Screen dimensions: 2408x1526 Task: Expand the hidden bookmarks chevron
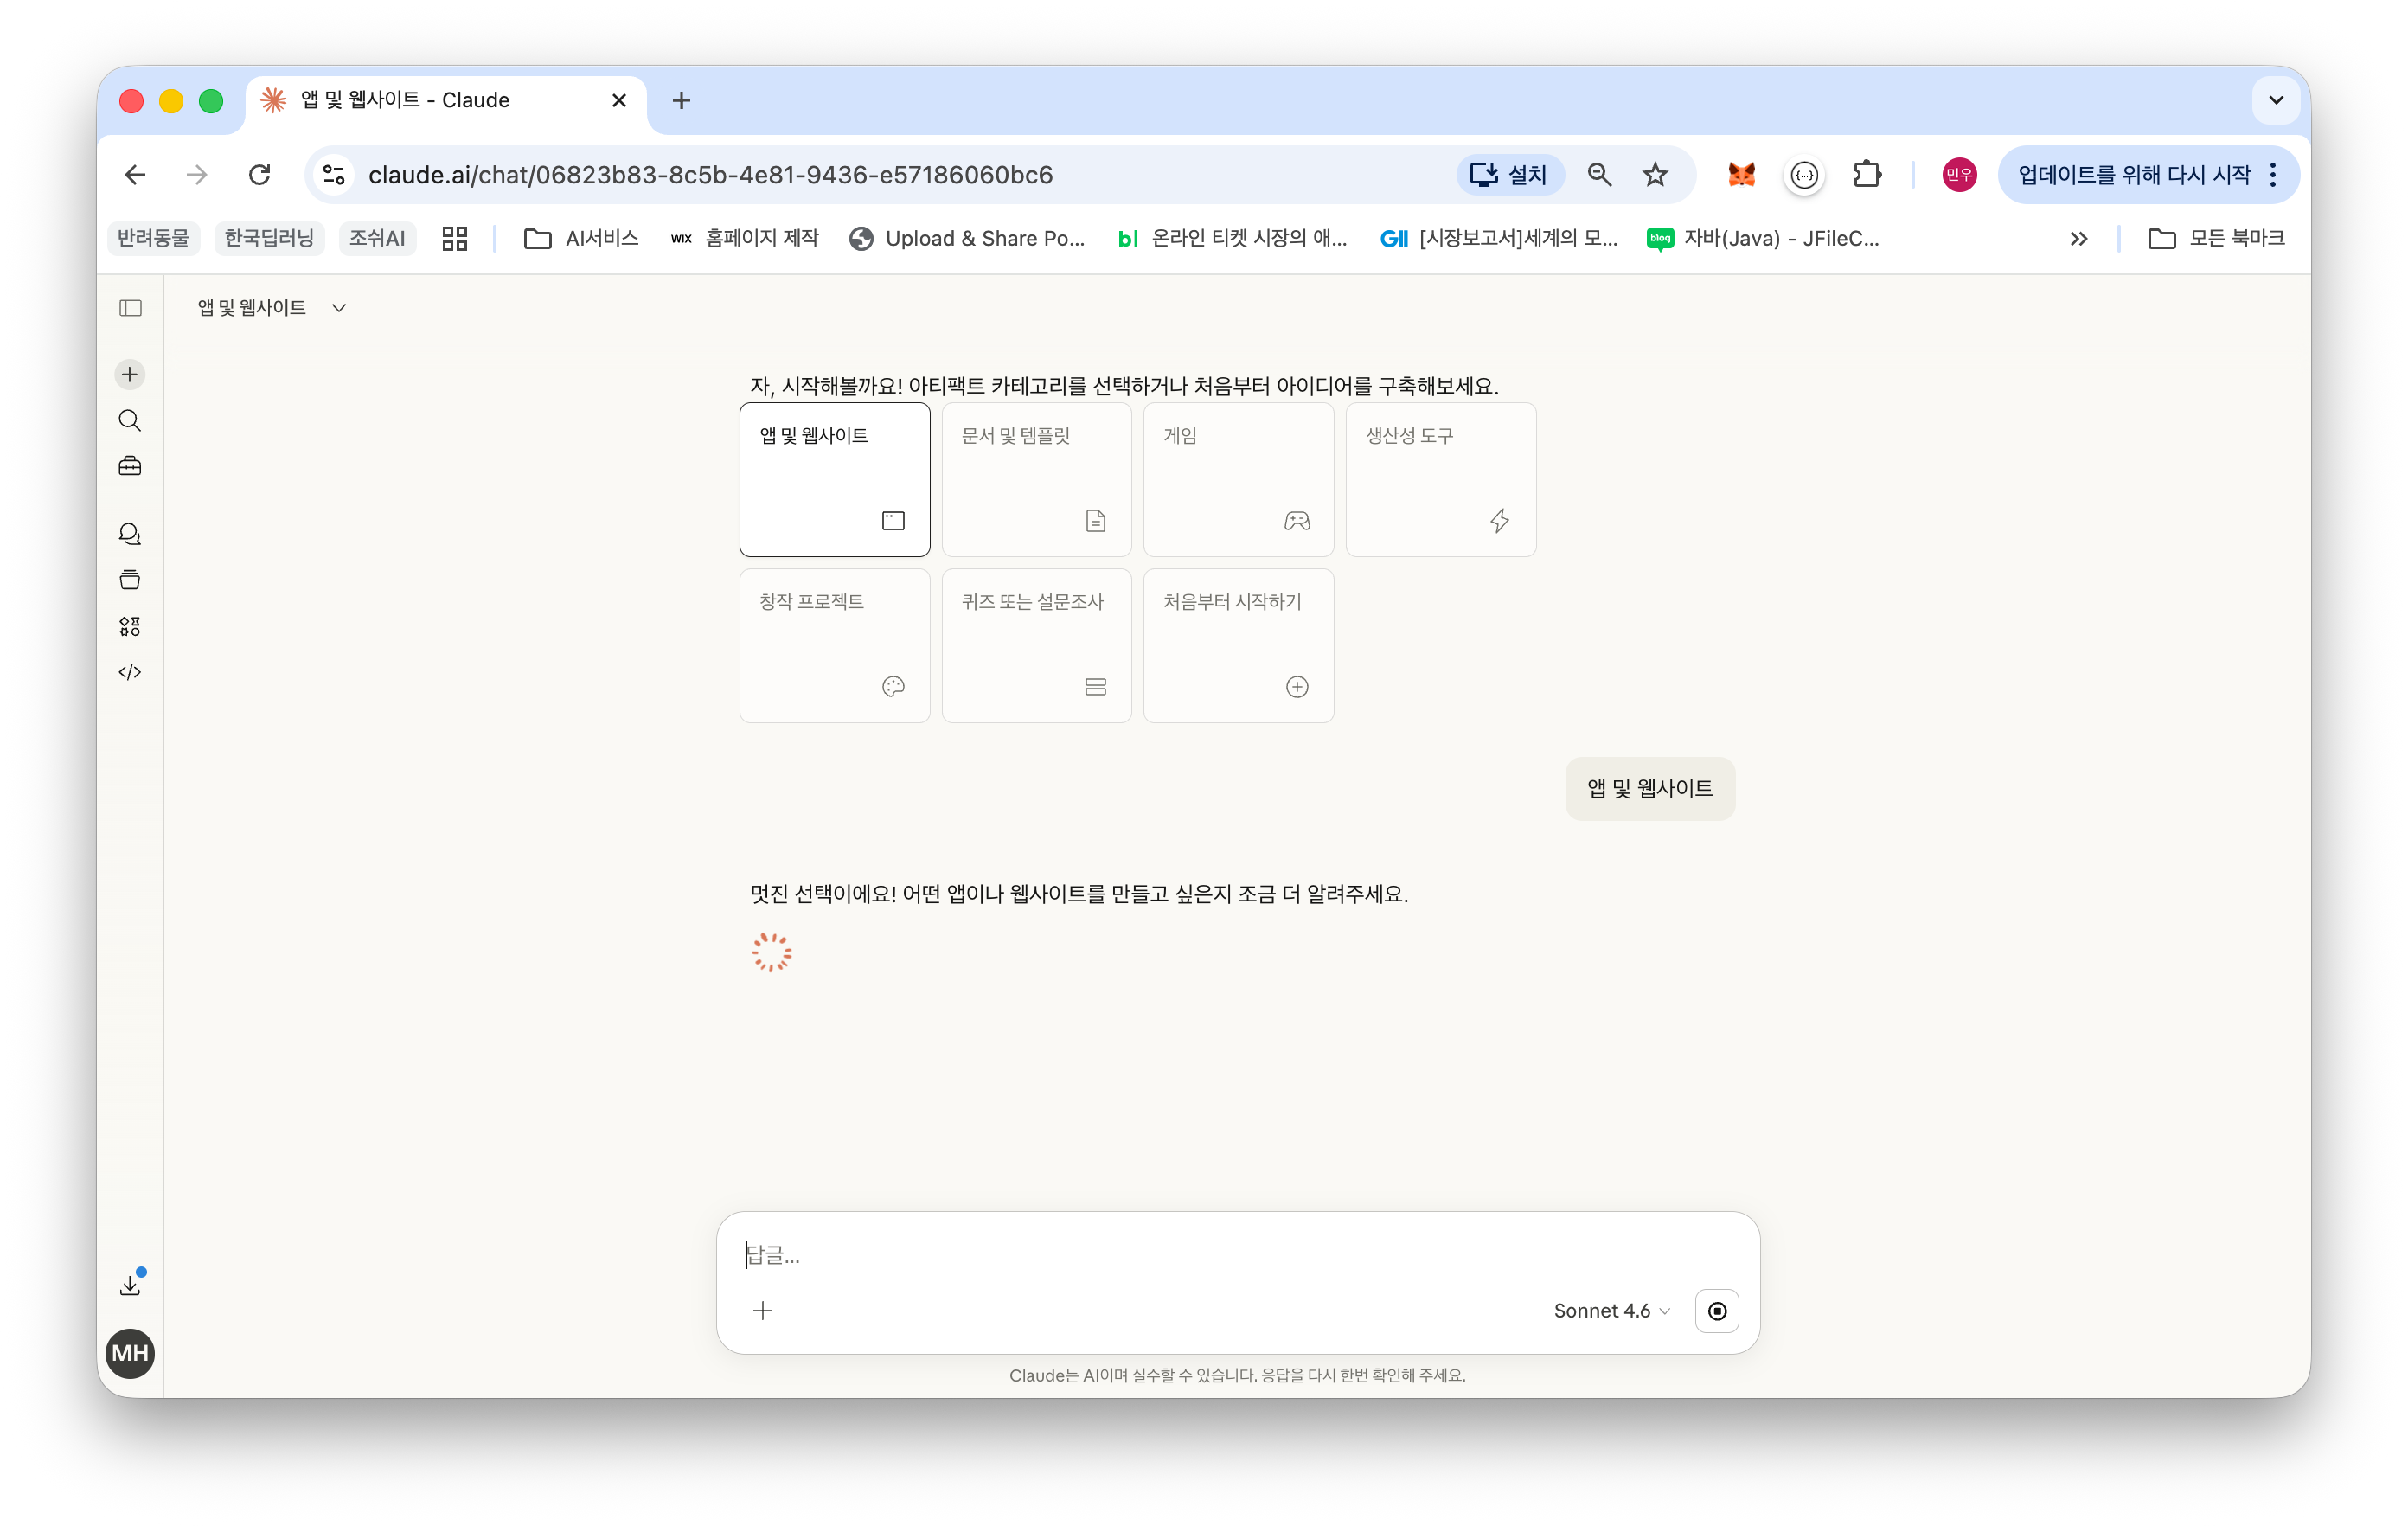click(2078, 239)
